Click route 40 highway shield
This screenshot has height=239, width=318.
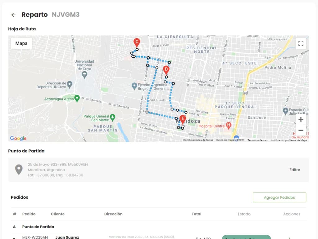pyautogui.click(x=245, y=93)
